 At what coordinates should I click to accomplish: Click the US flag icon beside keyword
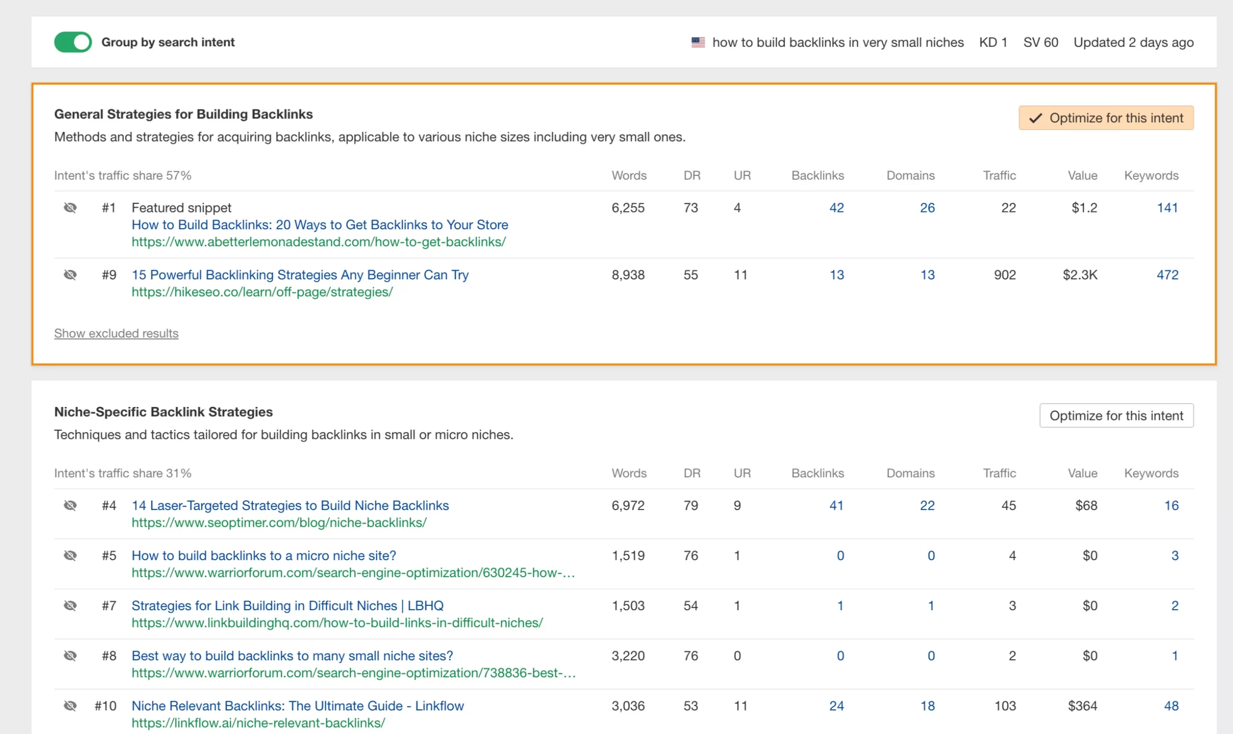coord(698,42)
